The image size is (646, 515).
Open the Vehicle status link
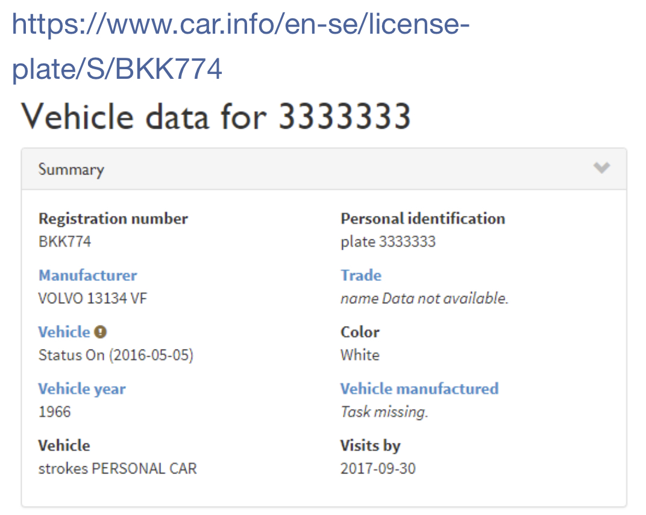(64, 332)
